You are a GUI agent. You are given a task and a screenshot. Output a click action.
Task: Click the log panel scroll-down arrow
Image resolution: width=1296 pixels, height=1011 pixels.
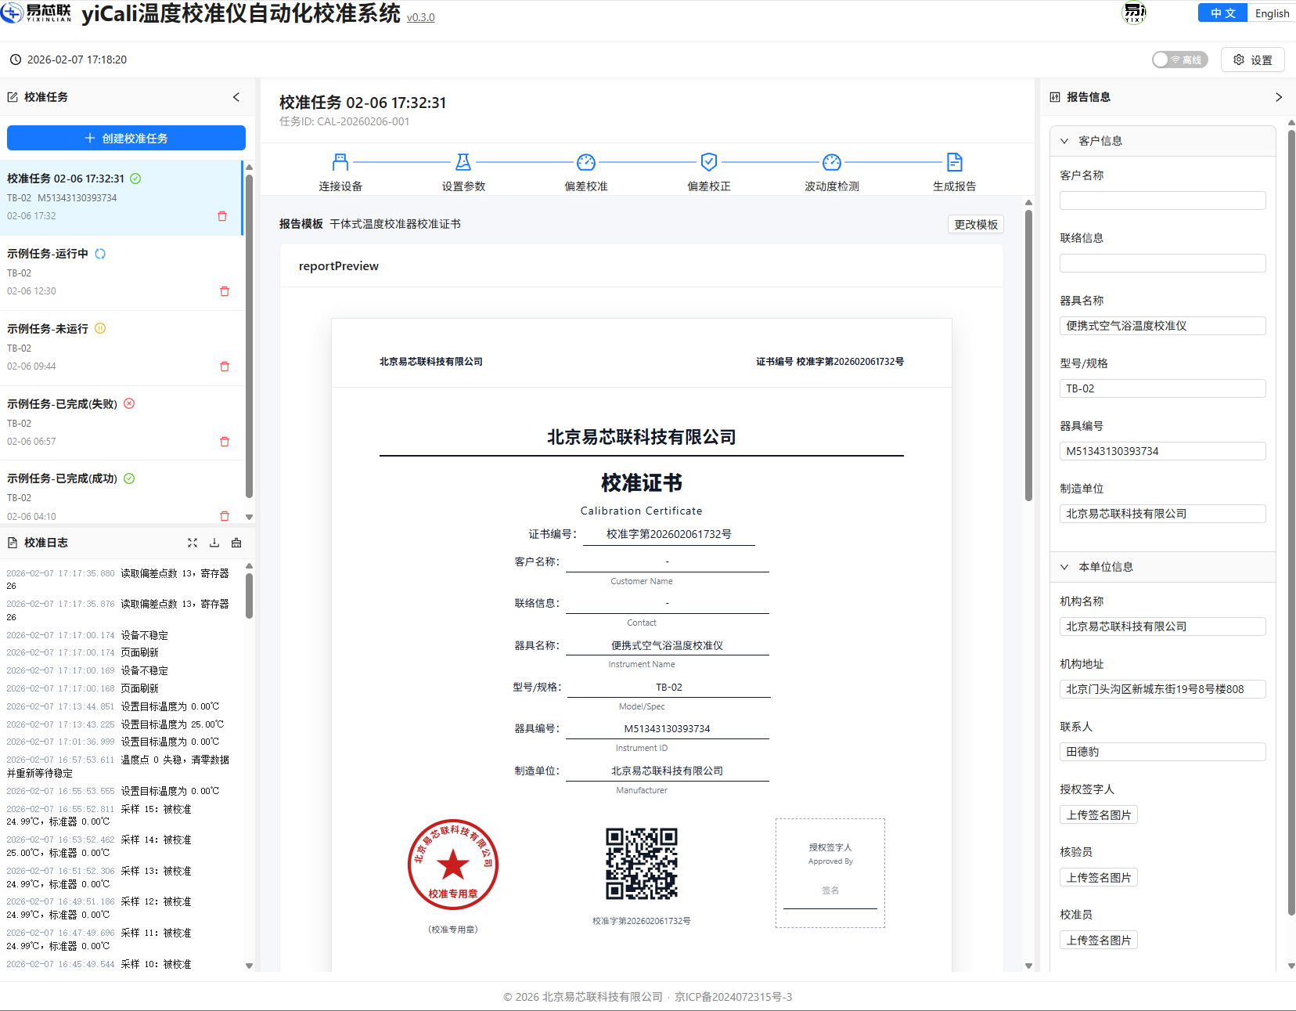pyautogui.click(x=249, y=966)
